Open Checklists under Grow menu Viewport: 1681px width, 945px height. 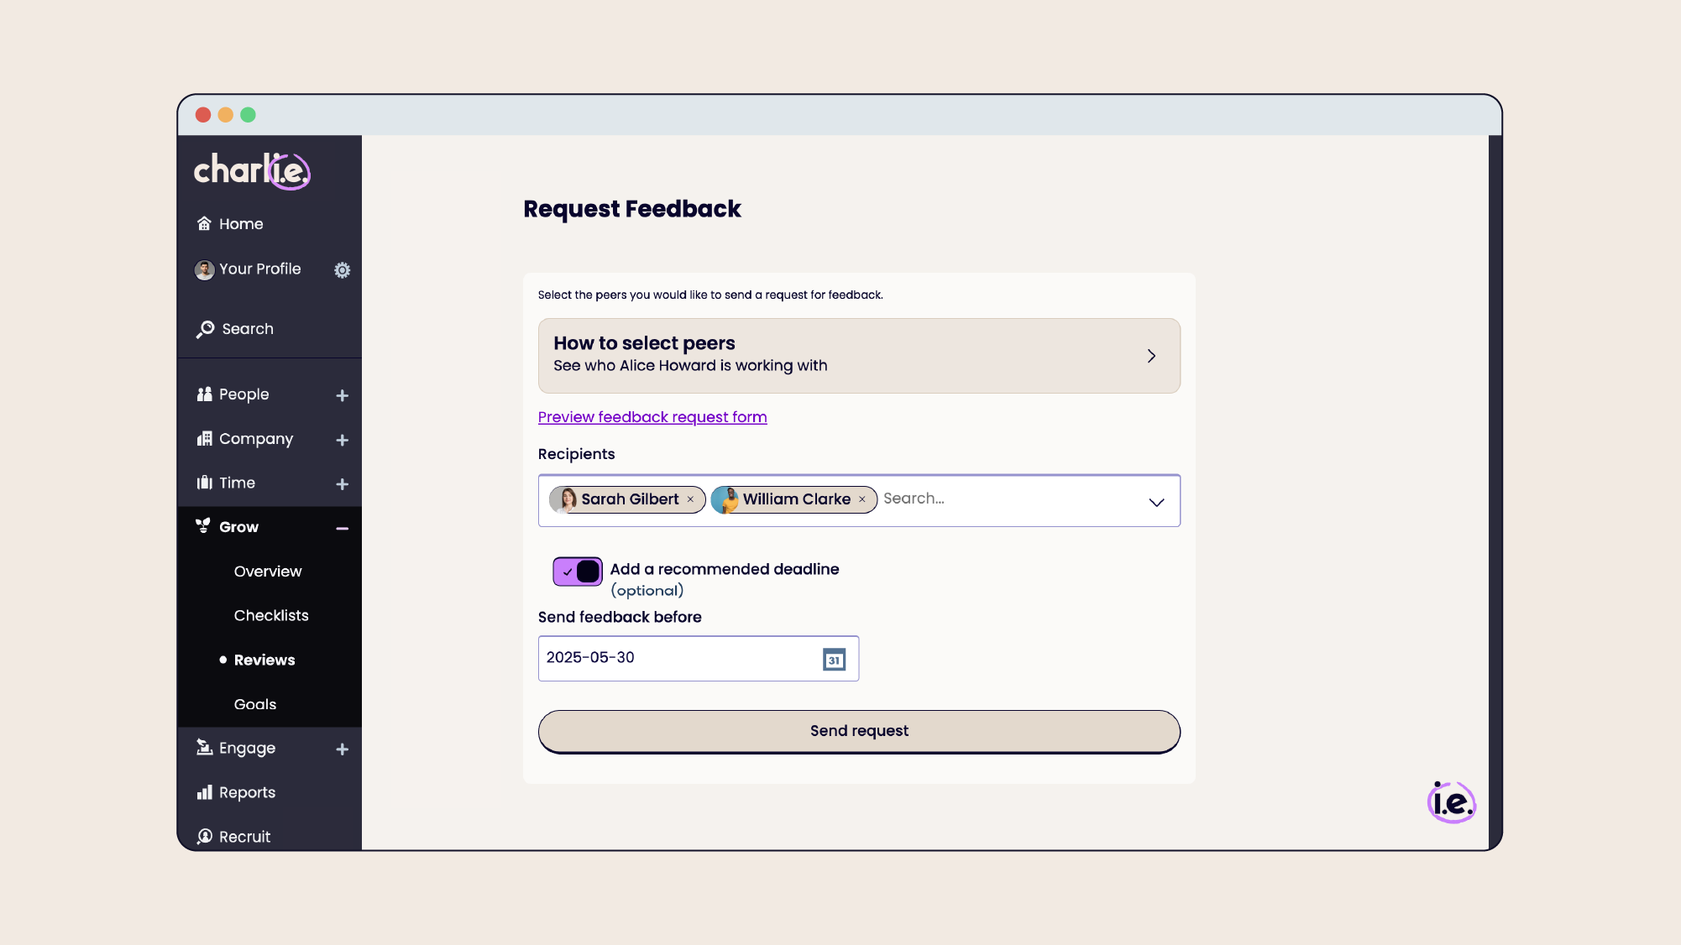(x=271, y=615)
